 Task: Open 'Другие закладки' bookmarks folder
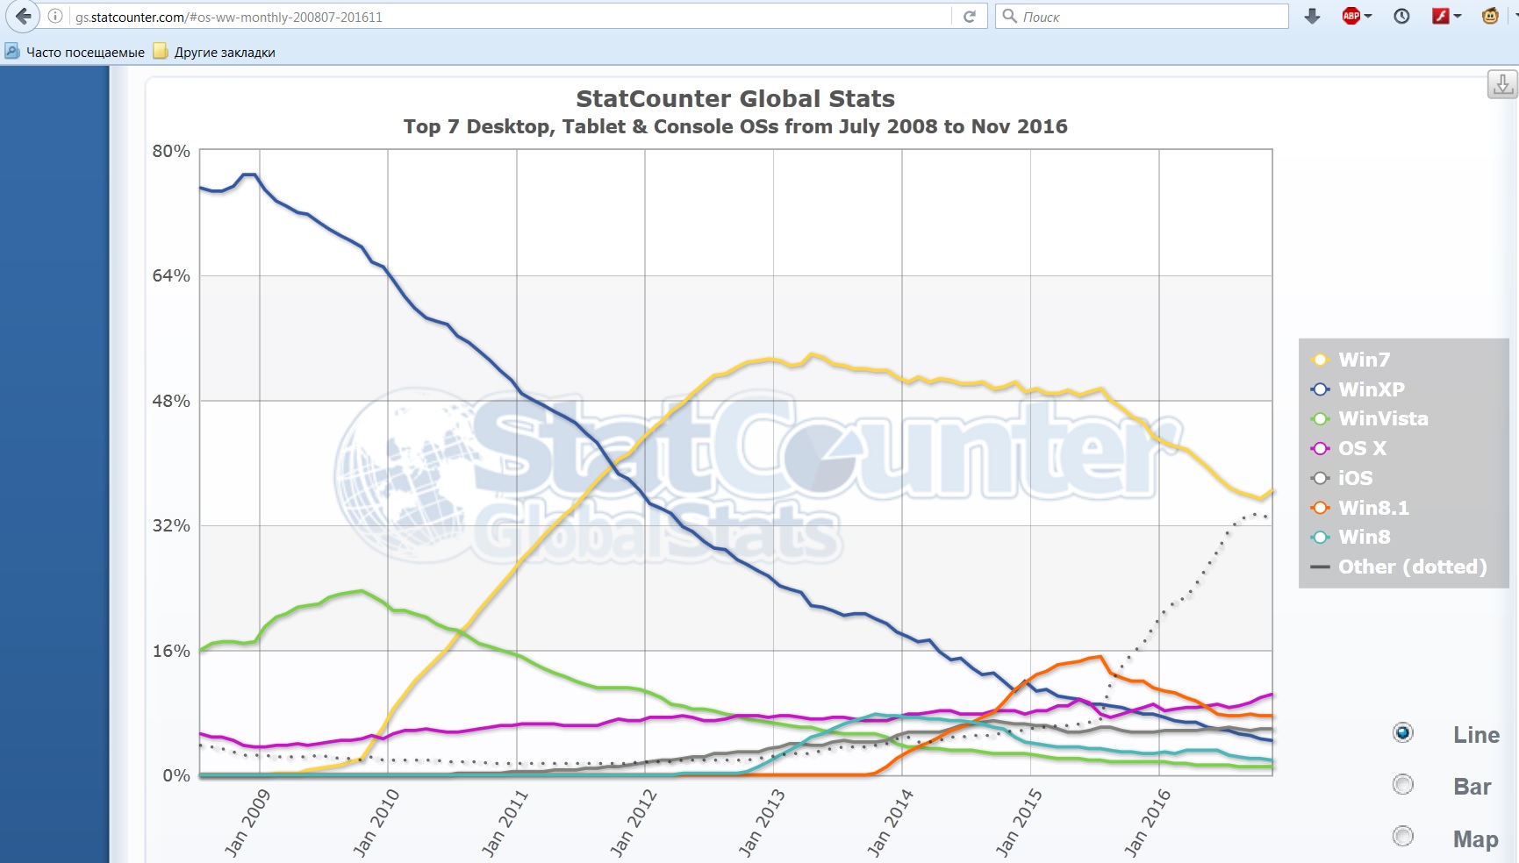214,52
